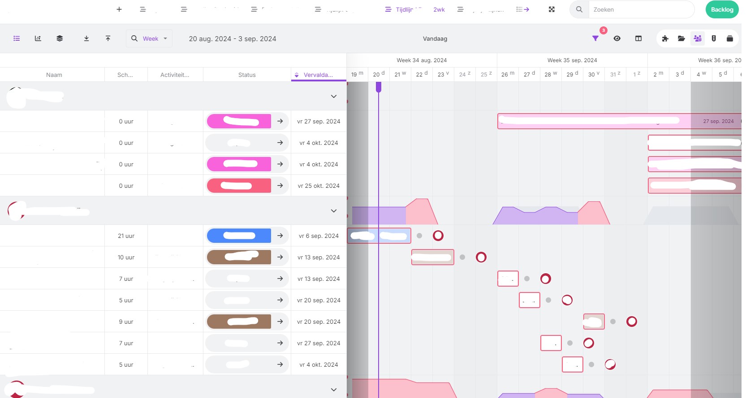This screenshot has width=746, height=398.
Task: Click the upload arrow icon
Action: click(x=108, y=38)
